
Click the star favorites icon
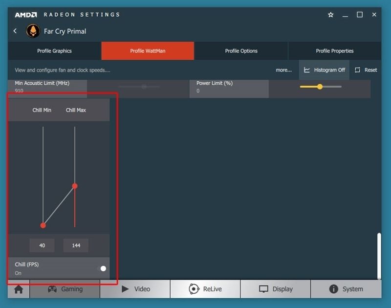pyautogui.click(x=330, y=15)
